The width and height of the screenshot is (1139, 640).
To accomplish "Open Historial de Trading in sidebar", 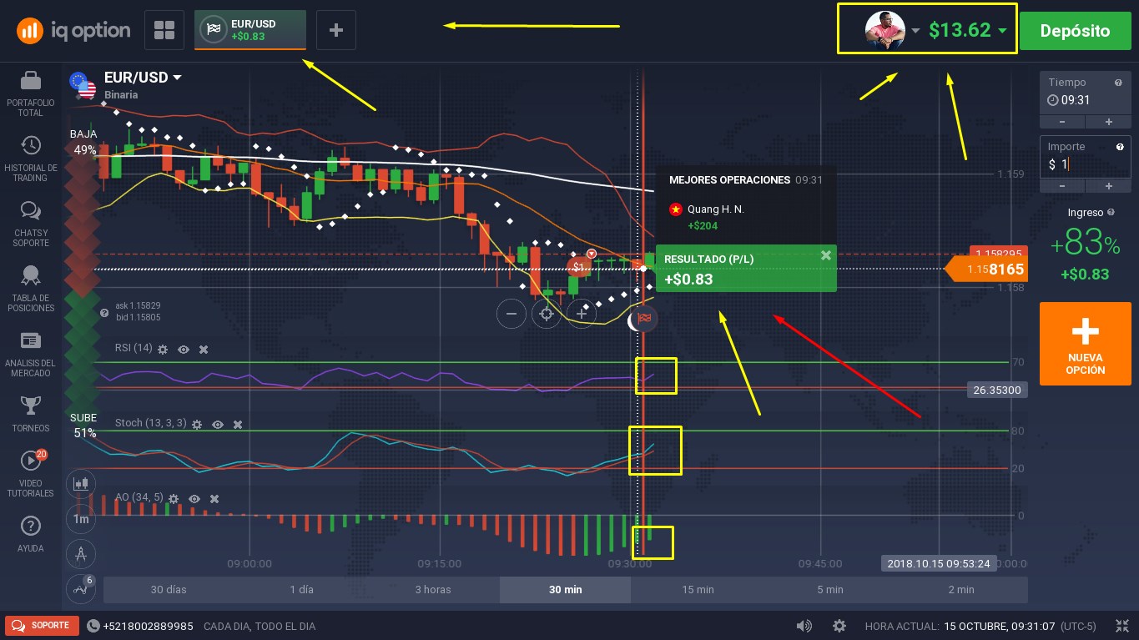I will [x=31, y=145].
